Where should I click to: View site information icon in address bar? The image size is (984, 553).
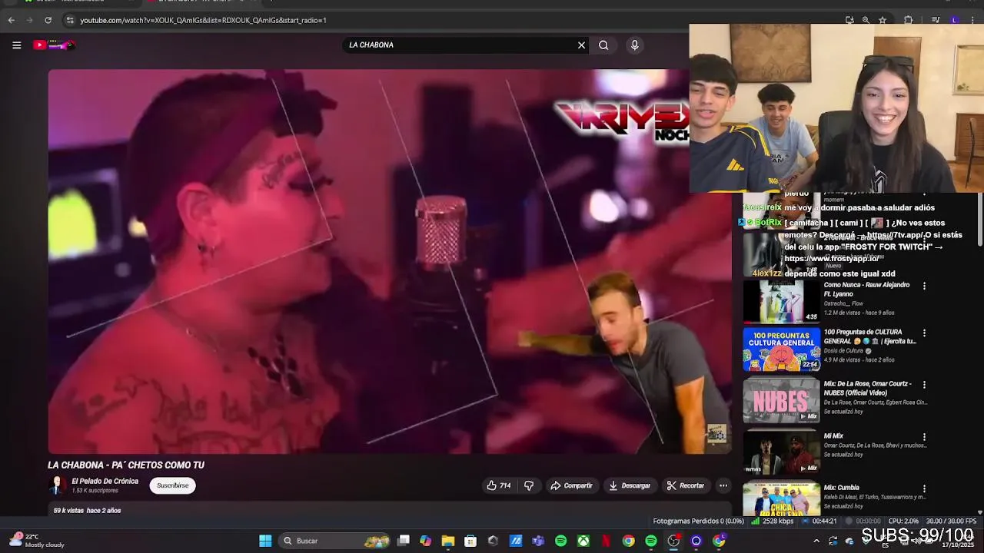pos(69,20)
